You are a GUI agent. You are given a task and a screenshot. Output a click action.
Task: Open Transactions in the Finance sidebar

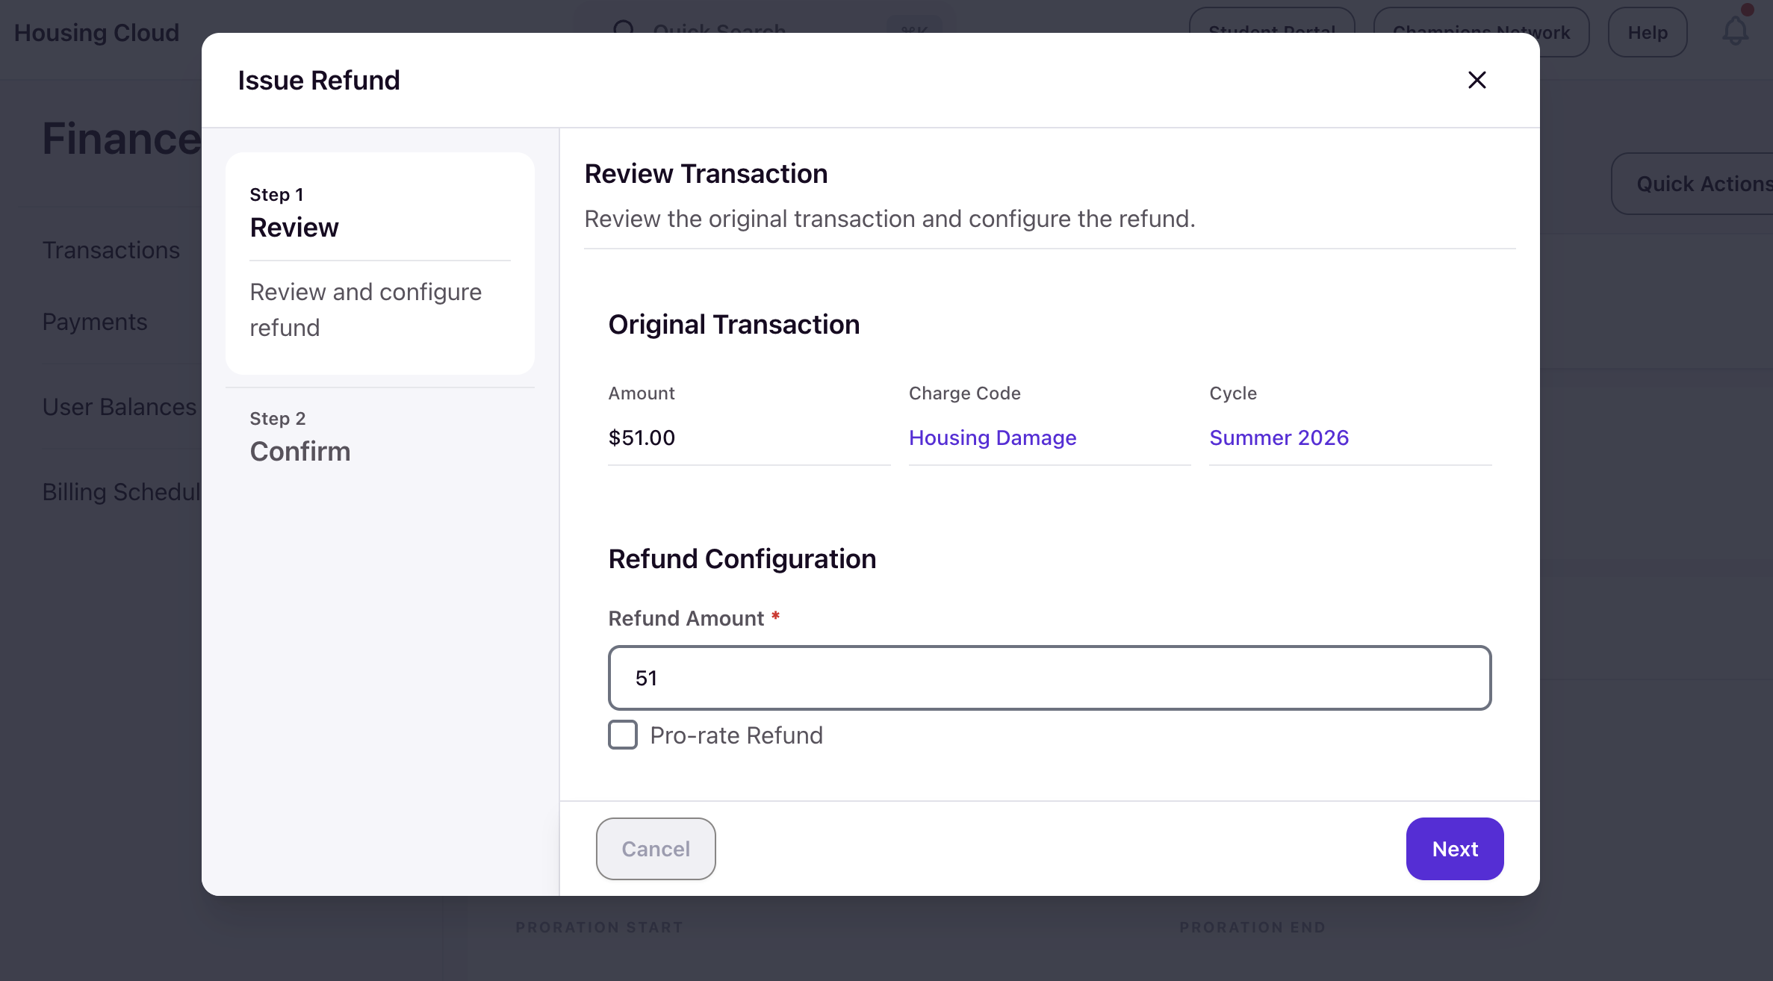[x=111, y=250]
